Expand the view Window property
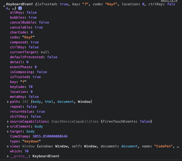This screenshot has width=182, height=161. coord(8,146)
